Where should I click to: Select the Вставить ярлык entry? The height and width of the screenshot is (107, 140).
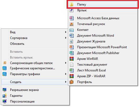point(35,57)
